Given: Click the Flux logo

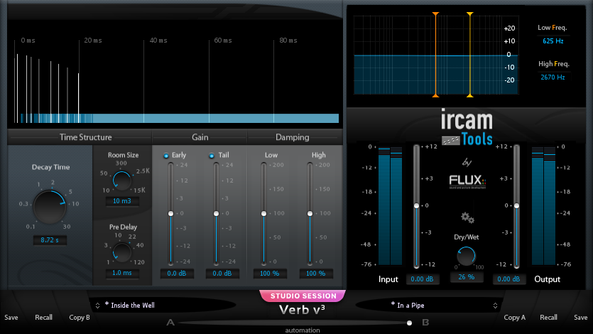Looking at the screenshot, I should [467, 181].
